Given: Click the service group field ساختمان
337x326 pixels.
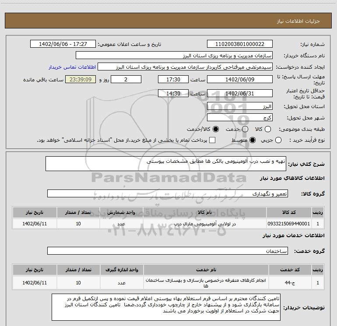Looking at the screenshot, I should point(168,251).
